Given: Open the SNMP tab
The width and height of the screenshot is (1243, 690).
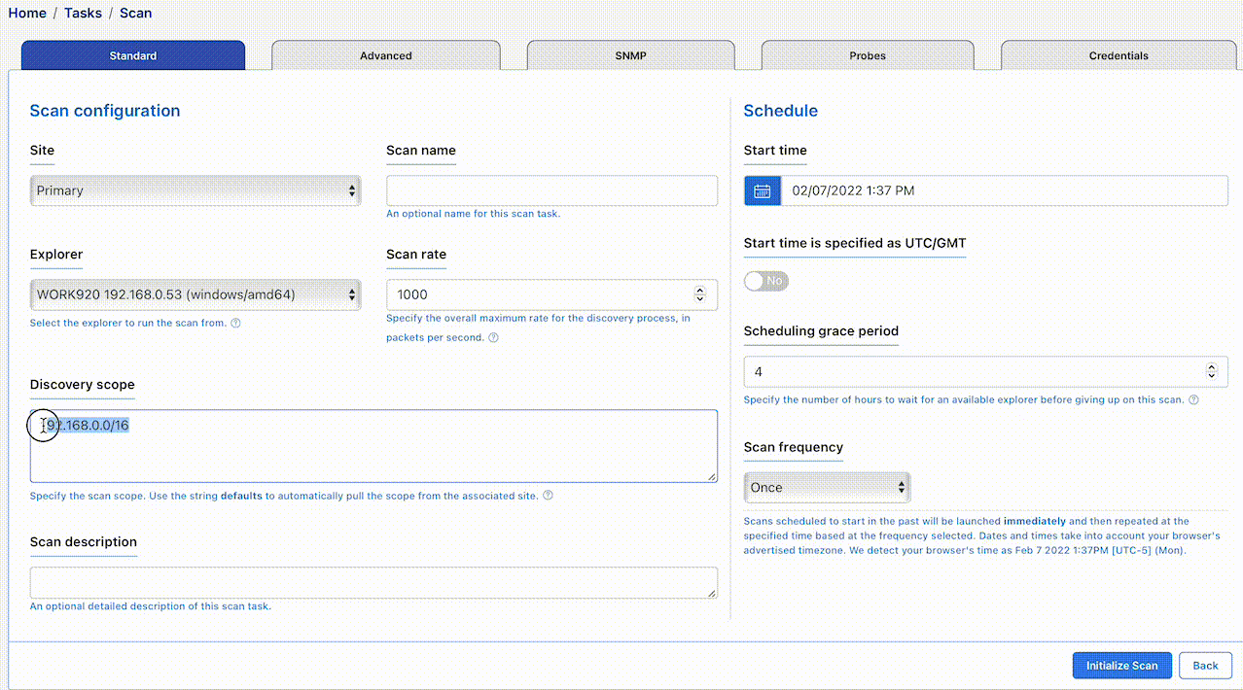Looking at the screenshot, I should click(x=630, y=55).
